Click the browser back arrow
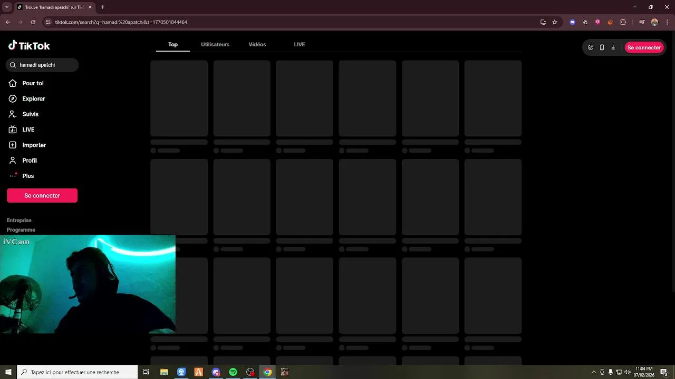 (8, 22)
